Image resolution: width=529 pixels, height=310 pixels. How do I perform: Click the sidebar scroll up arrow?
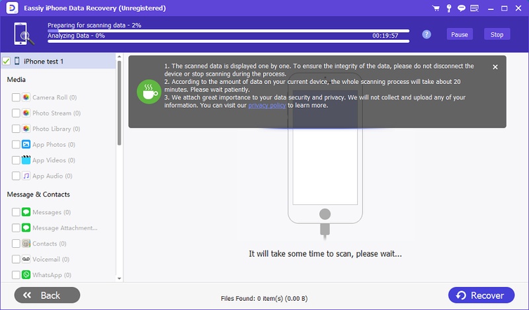pyautogui.click(x=119, y=56)
